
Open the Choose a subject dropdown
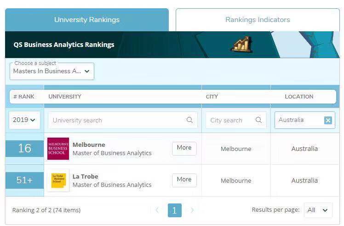[52, 71]
